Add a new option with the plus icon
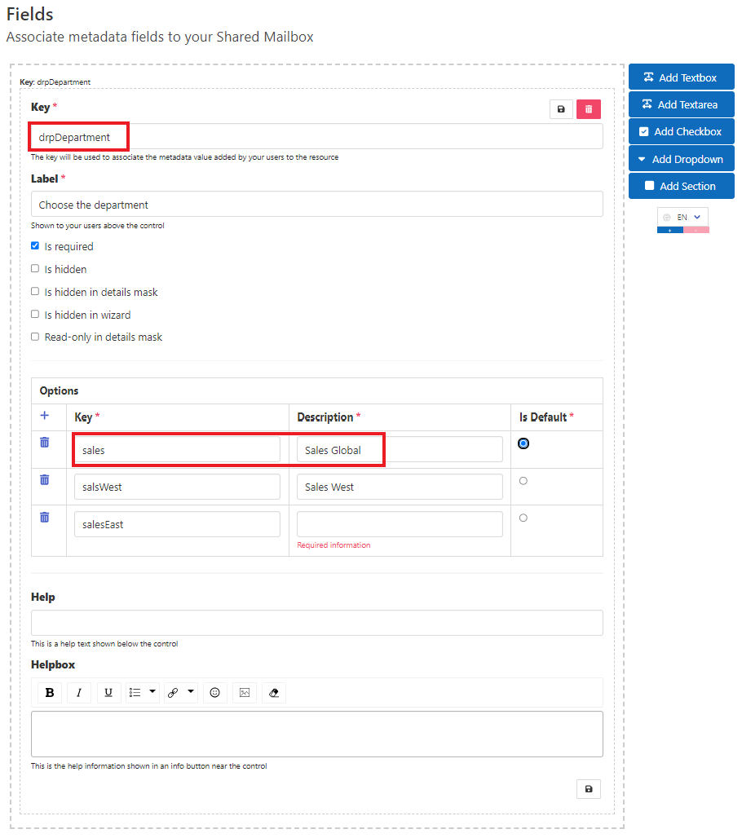742x838 pixels. pyautogui.click(x=45, y=416)
